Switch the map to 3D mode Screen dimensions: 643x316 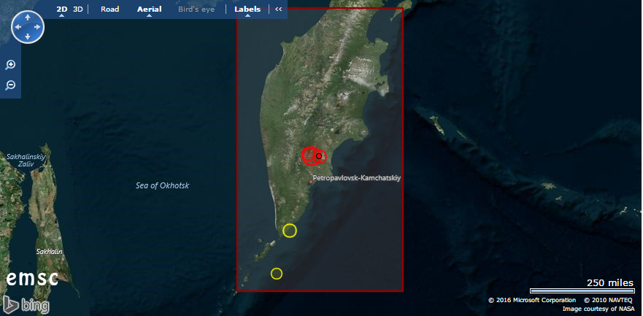78,9
